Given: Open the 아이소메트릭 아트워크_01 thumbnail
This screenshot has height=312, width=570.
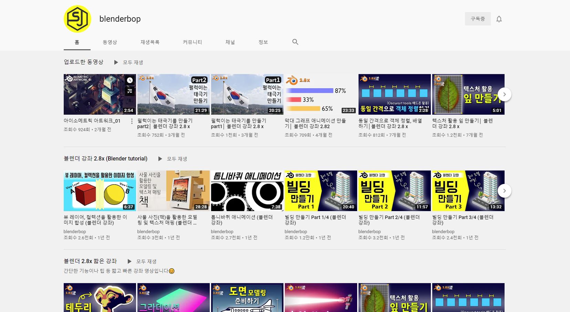Looking at the screenshot, I should 100,94.
